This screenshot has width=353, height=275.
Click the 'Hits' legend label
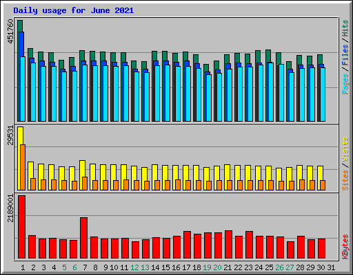[345, 28]
